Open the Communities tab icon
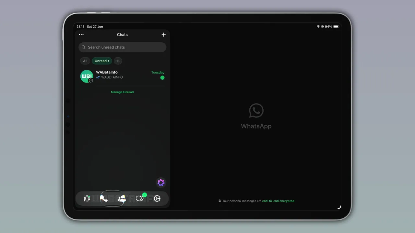The width and height of the screenshot is (415, 233). point(122,199)
